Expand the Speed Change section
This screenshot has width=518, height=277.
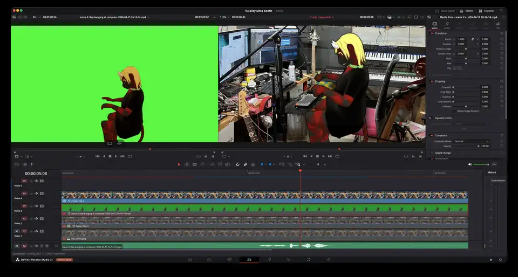click(442, 153)
